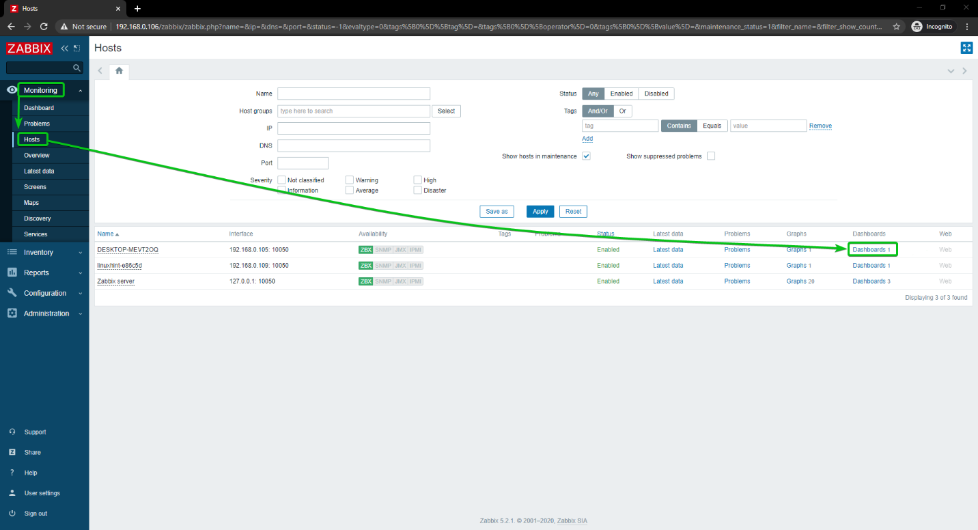This screenshot has width=978, height=530.
Task: Check the Information severity box
Action: coord(281,191)
